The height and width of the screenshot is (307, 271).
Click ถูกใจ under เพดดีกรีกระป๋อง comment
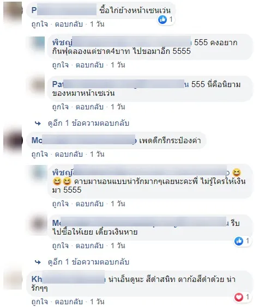[x=40, y=154]
